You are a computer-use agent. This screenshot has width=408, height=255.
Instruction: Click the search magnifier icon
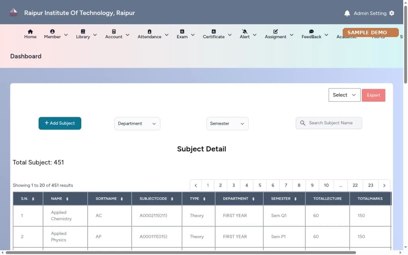[x=302, y=123]
